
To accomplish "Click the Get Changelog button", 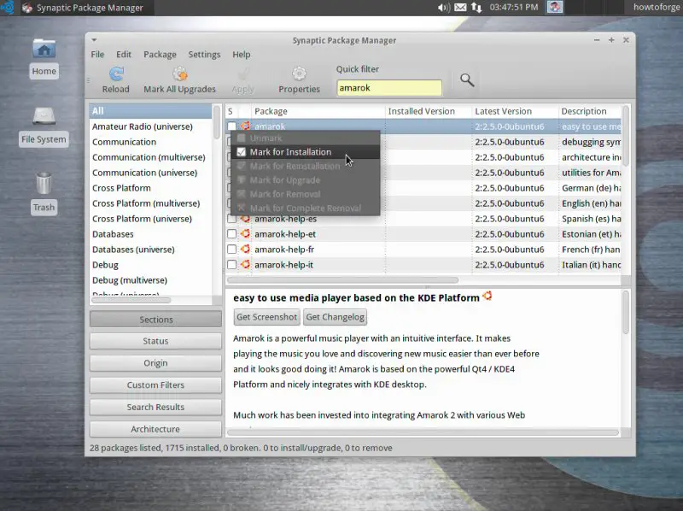I will [x=335, y=317].
